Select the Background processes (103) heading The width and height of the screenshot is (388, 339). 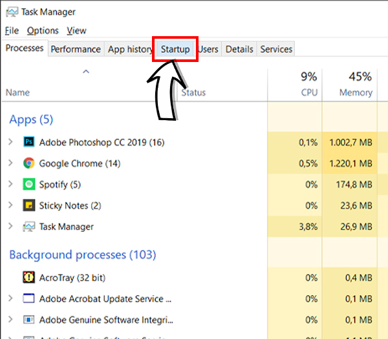(x=83, y=254)
